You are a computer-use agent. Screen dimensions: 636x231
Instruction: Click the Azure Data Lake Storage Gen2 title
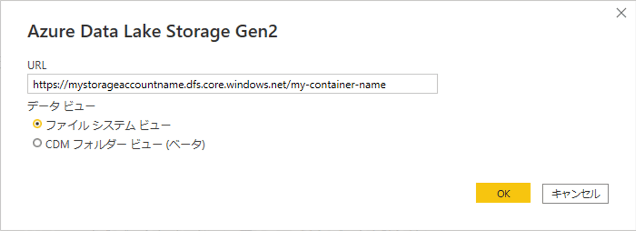153,33
